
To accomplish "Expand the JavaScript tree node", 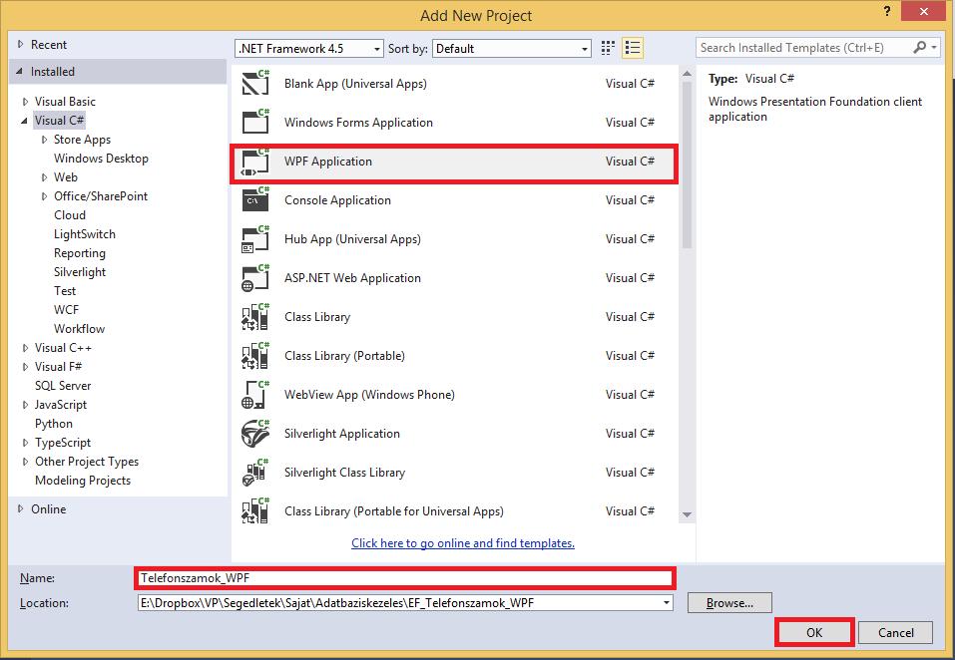I will point(25,405).
